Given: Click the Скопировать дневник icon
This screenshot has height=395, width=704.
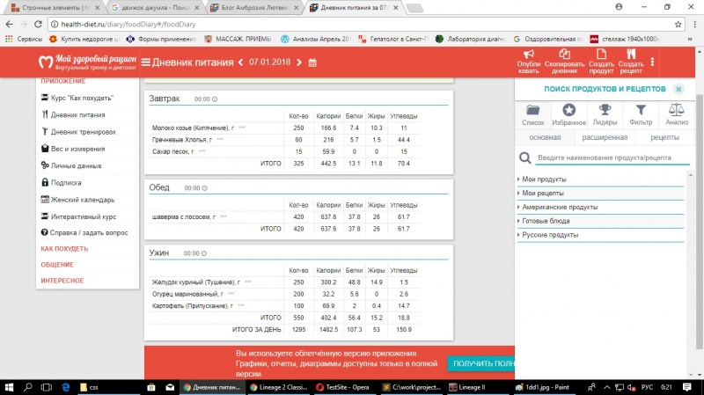Looking at the screenshot, I should coord(564,55).
